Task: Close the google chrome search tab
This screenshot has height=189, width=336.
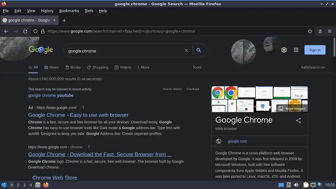Action: coord(54,20)
